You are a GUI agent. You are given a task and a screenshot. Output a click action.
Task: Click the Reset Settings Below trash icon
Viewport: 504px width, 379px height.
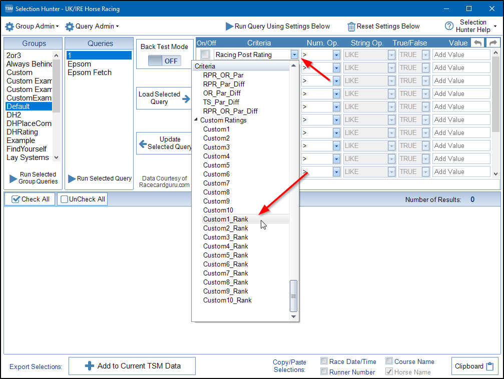[x=351, y=26]
